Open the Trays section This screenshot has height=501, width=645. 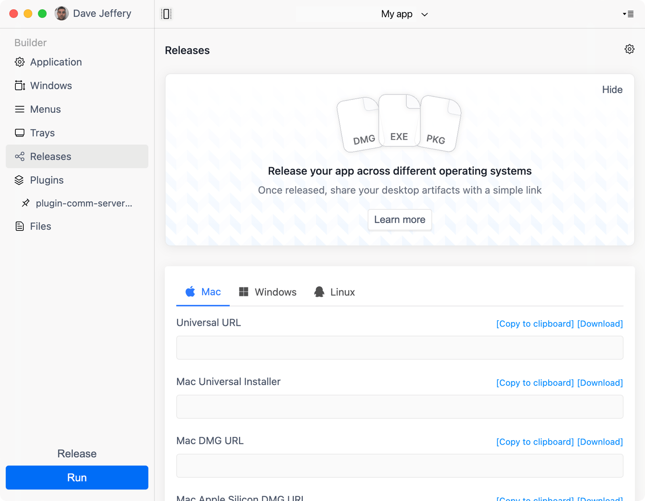pyautogui.click(x=42, y=132)
